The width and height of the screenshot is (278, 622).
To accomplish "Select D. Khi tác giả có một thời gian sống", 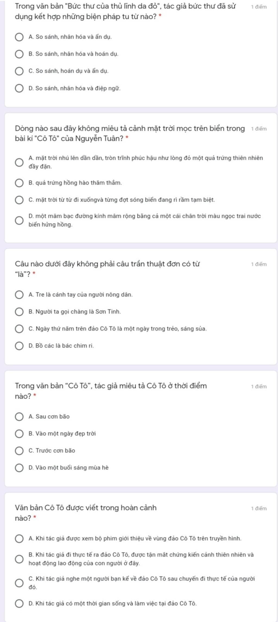I will coord(19,604).
